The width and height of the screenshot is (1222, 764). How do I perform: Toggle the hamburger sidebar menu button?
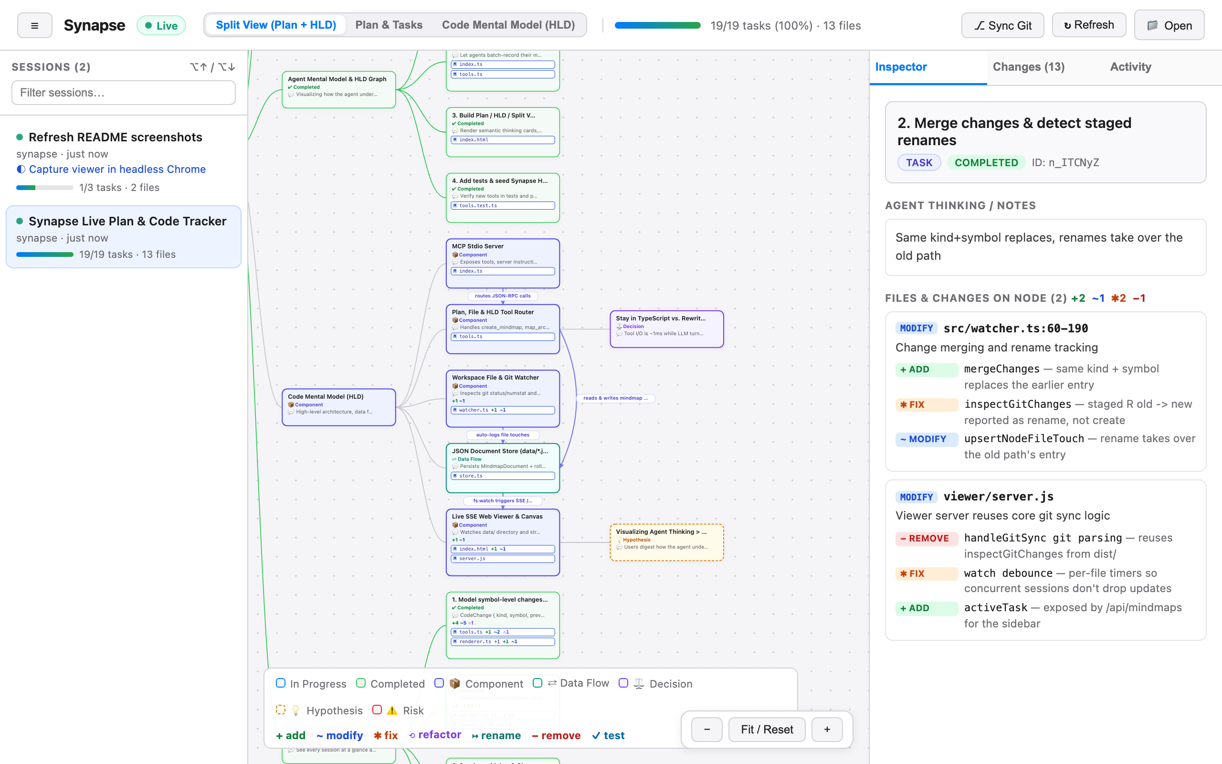(34, 25)
